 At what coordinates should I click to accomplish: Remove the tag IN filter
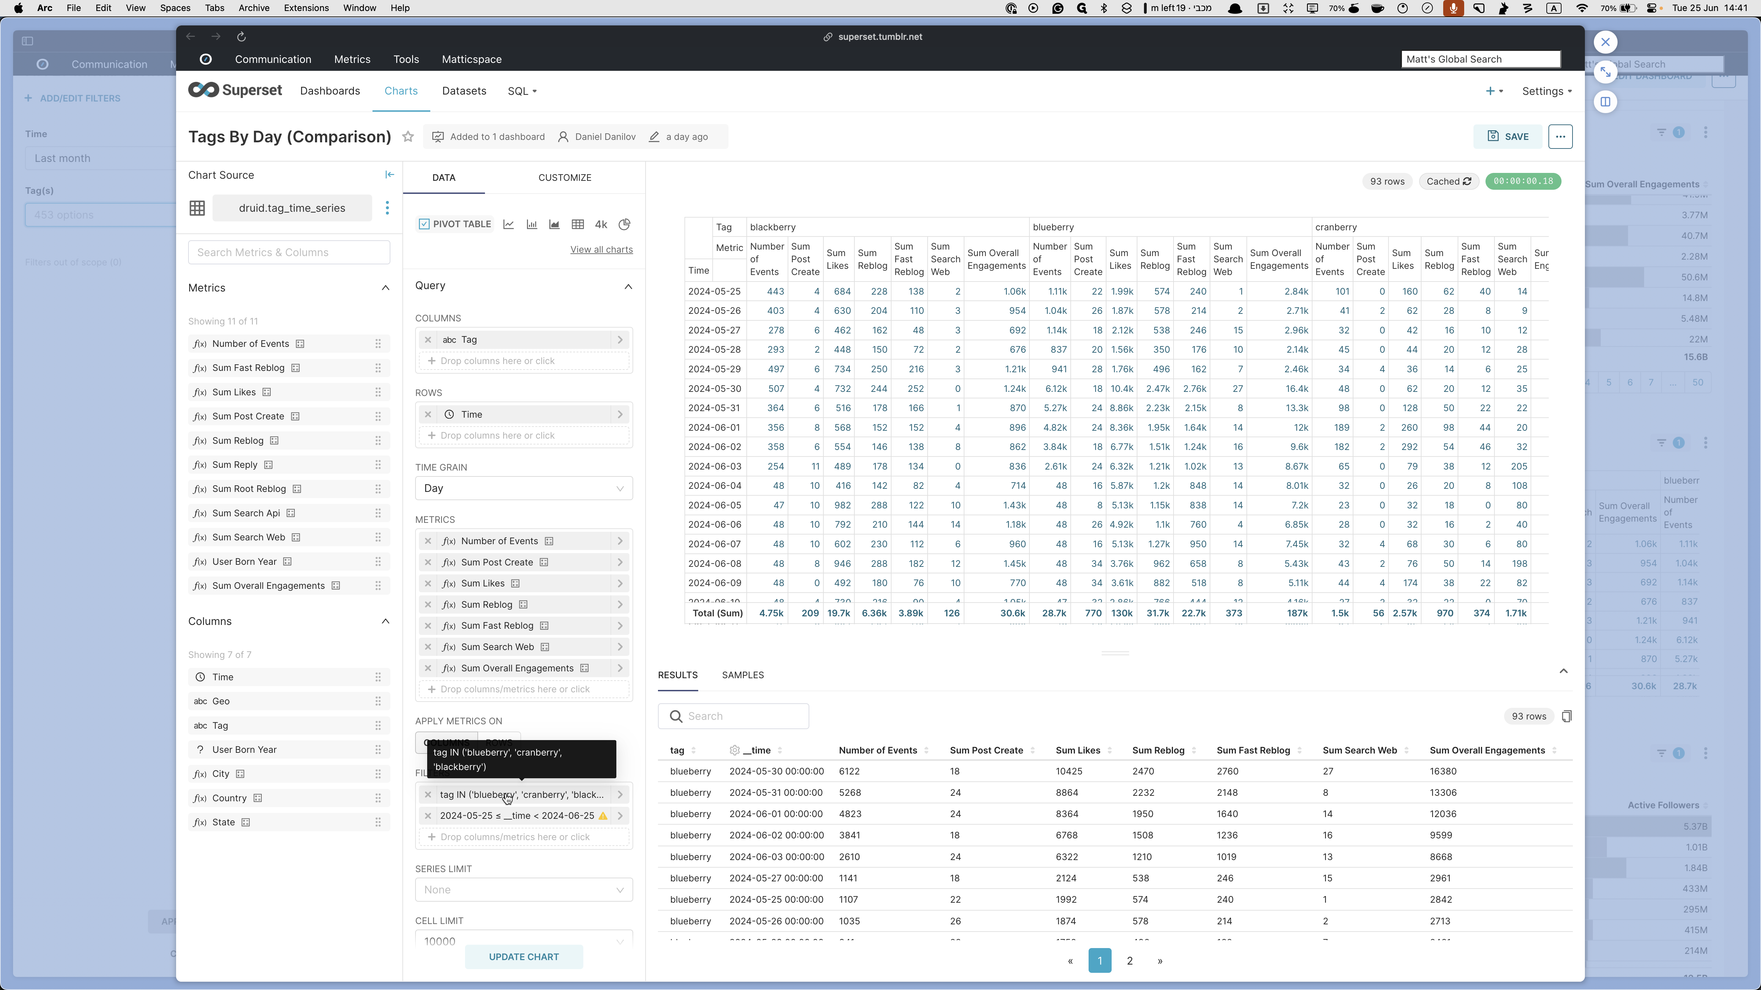tap(428, 795)
